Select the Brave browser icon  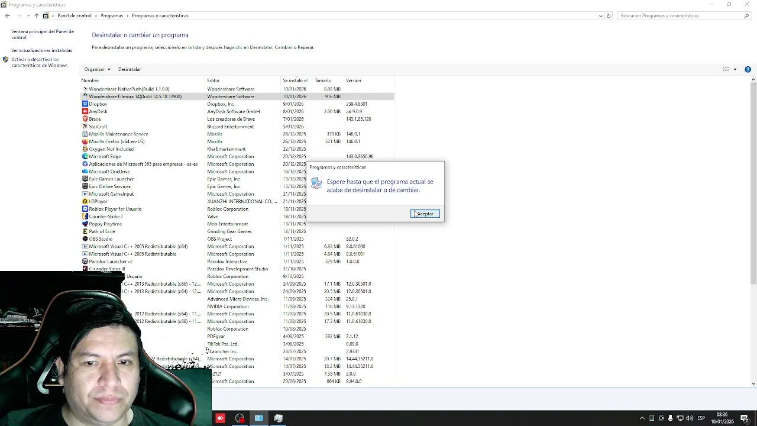coord(85,119)
